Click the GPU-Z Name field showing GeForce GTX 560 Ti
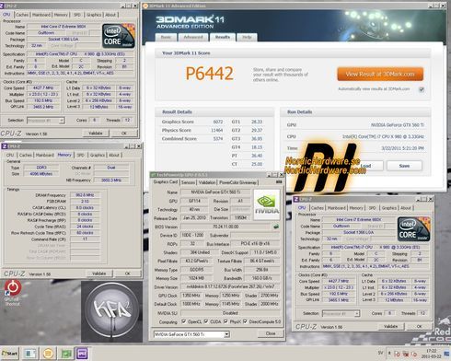Screen dimensions: 451x361 pyautogui.click(x=215, y=192)
